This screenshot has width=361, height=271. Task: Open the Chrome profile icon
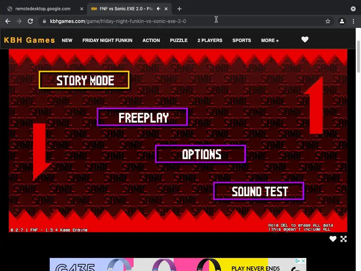pos(342,21)
